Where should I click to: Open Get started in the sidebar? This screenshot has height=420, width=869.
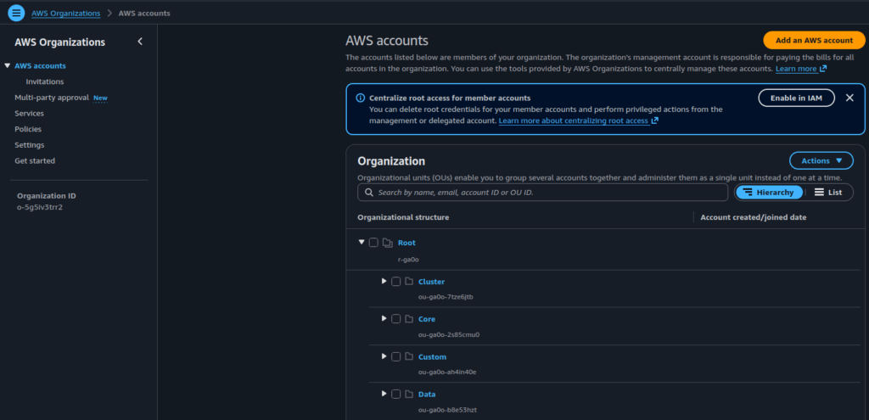pyautogui.click(x=35, y=161)
